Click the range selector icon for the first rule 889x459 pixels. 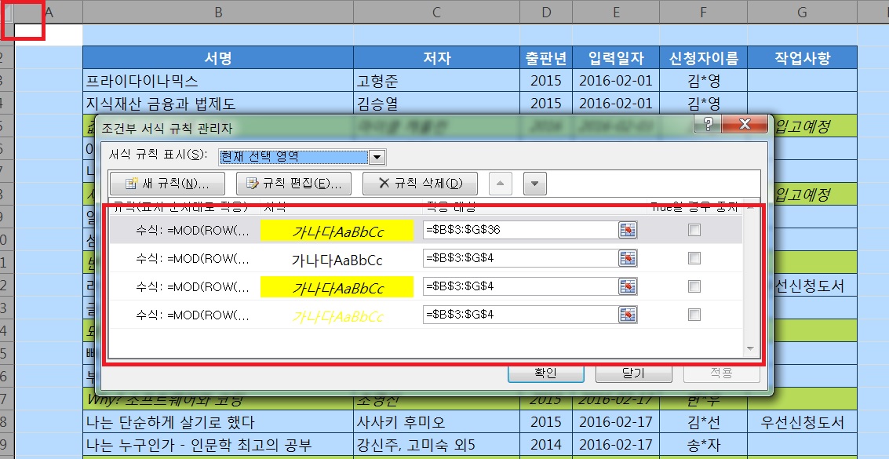[628, 230]
